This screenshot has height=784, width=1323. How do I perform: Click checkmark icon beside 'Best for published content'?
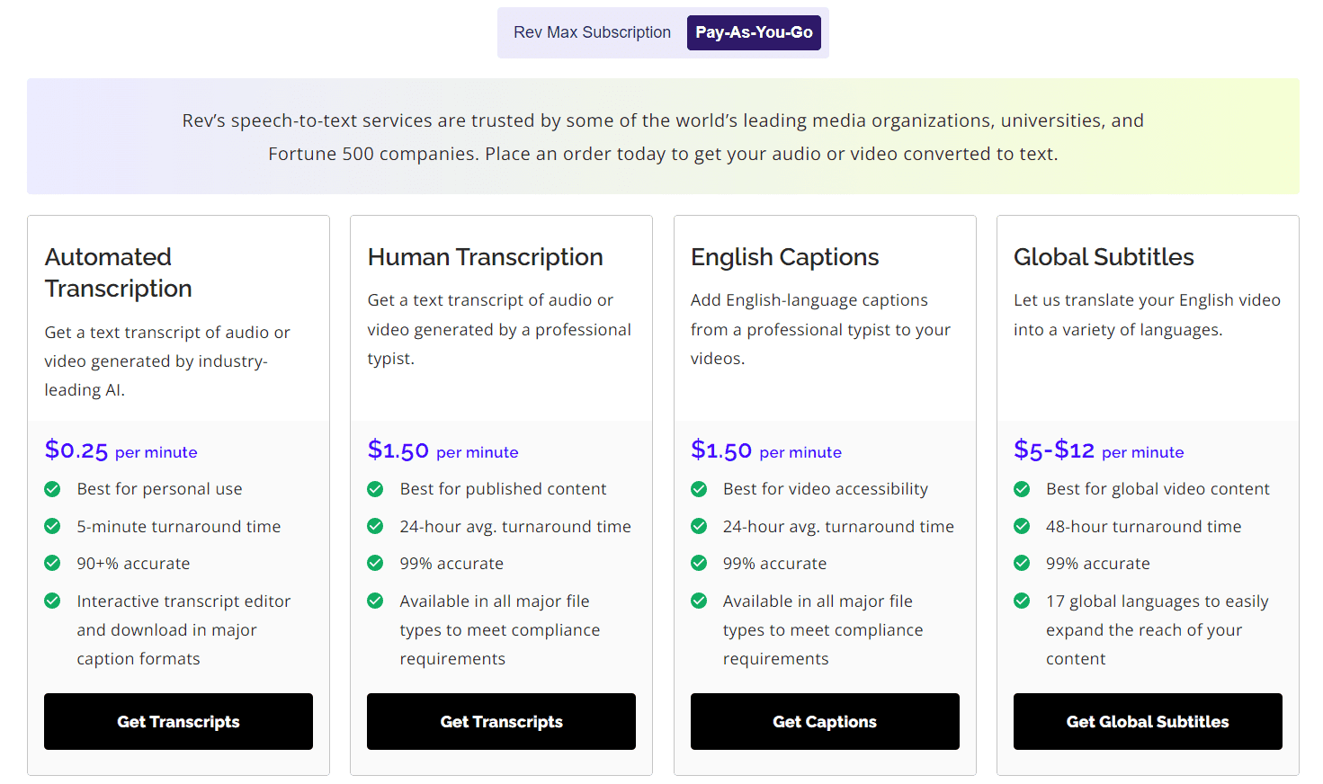point(375,489)
